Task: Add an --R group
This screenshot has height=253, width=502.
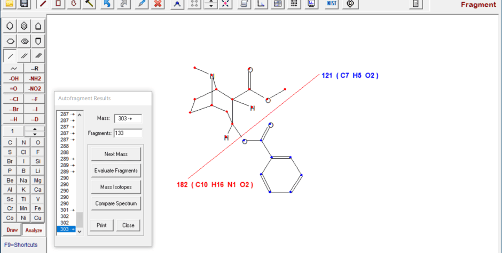Action: (35, 68)
